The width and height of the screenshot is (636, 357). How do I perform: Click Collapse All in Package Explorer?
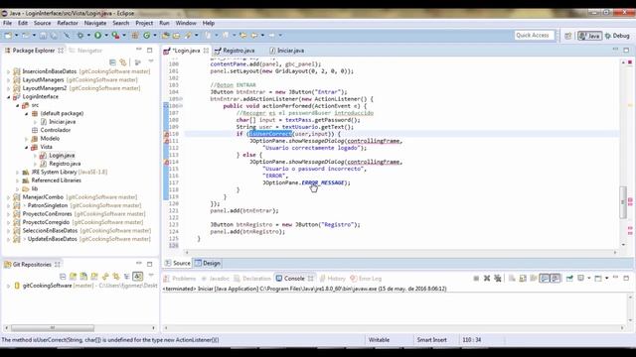[x=112, y=61]
